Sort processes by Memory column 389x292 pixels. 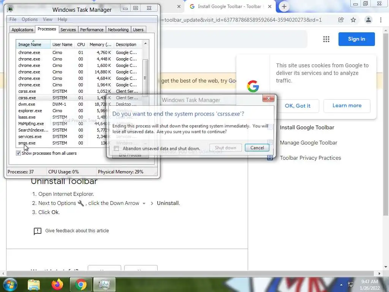click(100, 44)
